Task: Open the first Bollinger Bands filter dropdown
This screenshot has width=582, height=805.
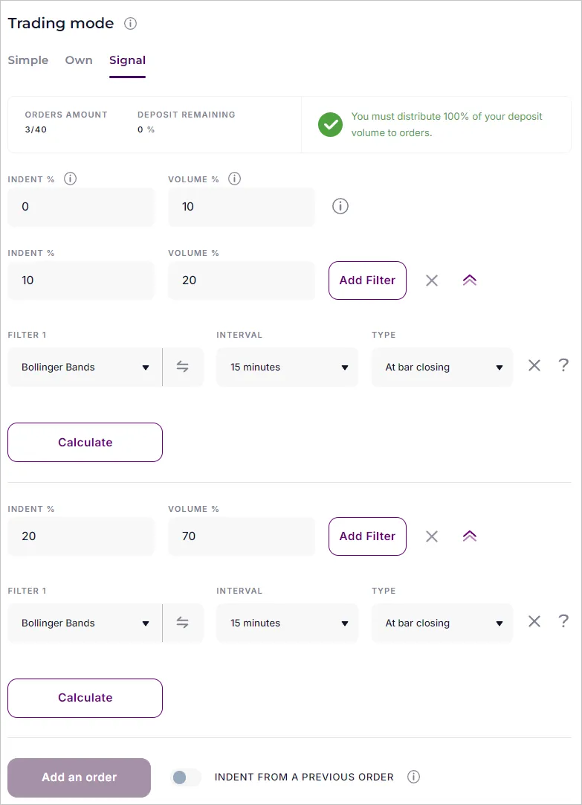Action: [x=84, y=367]
